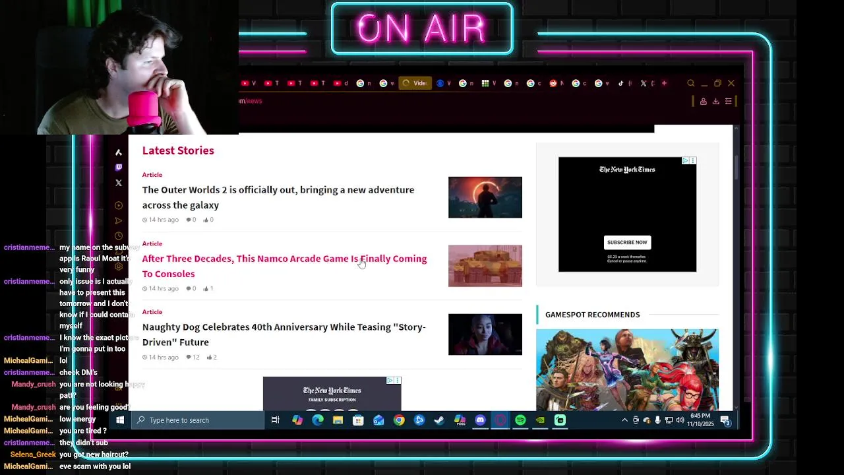
Task: Open the History clock icon in the sidebar
Action: click(x=119, y=236)
